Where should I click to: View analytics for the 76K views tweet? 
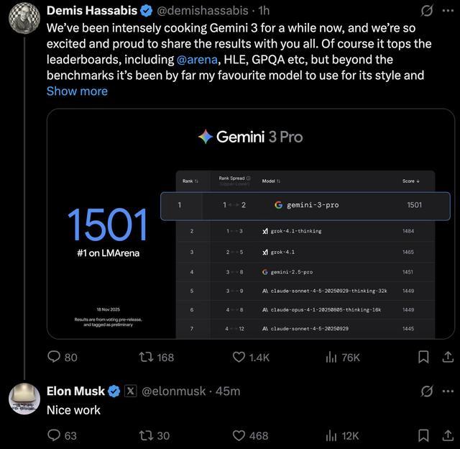point(332,357)
